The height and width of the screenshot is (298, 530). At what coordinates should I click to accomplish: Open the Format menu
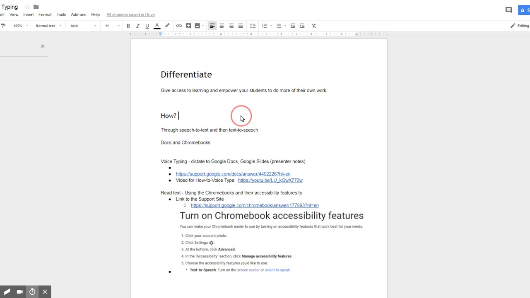point(45,14)
